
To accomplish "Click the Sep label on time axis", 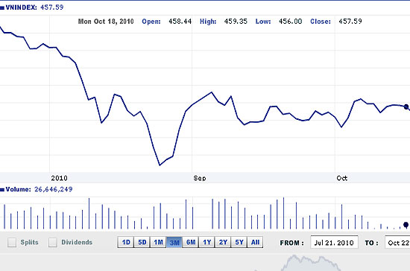I will coord(200,179).
